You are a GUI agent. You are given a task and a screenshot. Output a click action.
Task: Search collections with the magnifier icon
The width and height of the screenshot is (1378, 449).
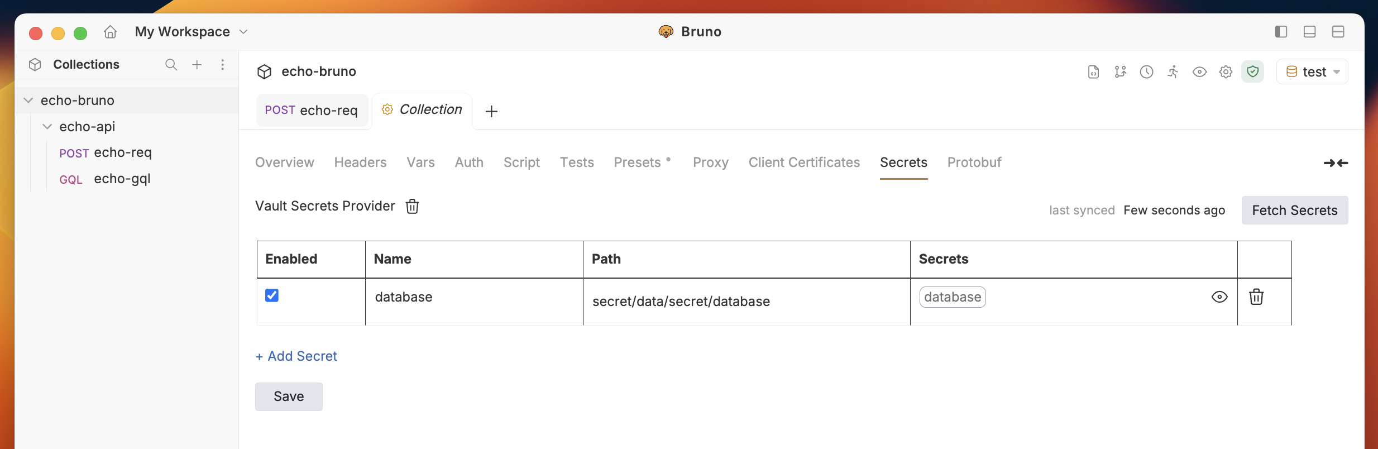coord(171,65)
